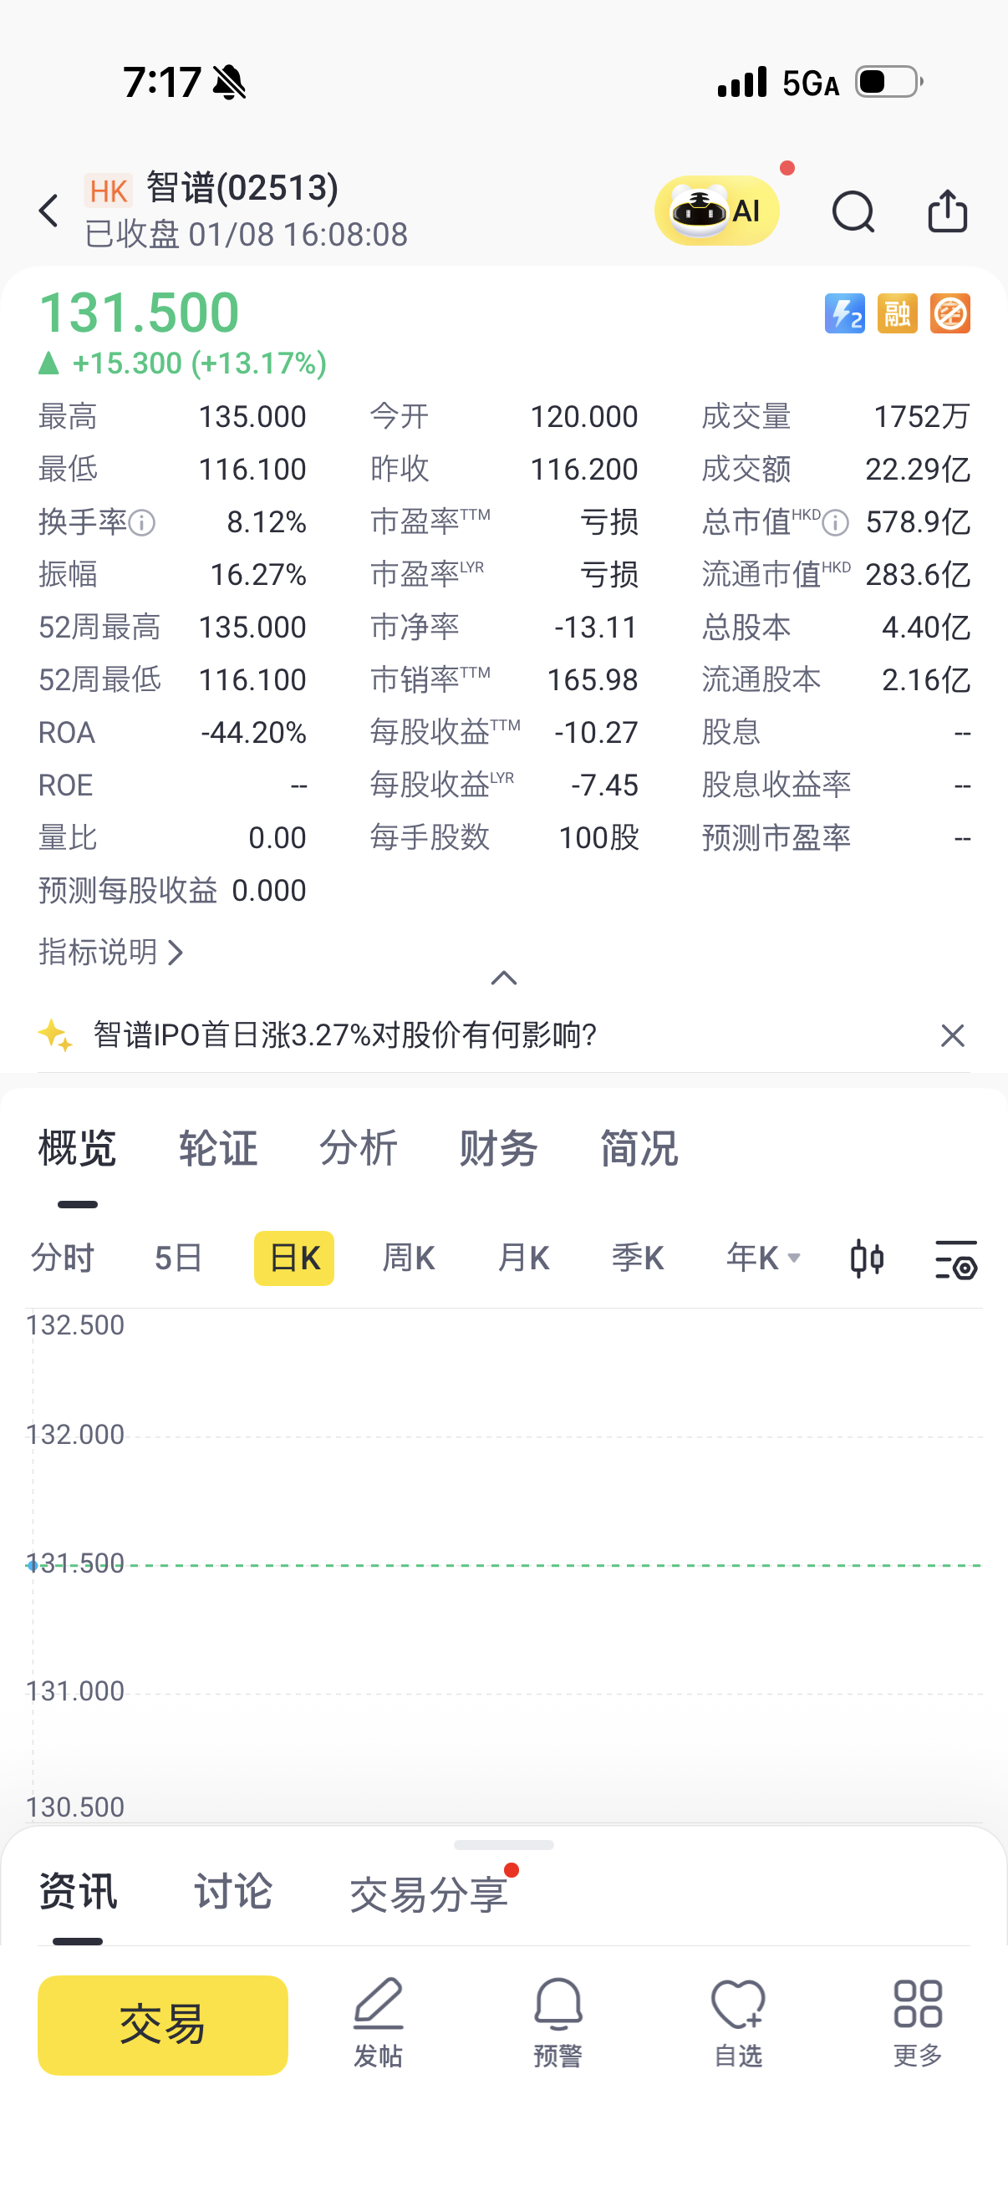Switch to the 财务 tab
This screenshot has height=2191, width=1008.
(498, 1148)
